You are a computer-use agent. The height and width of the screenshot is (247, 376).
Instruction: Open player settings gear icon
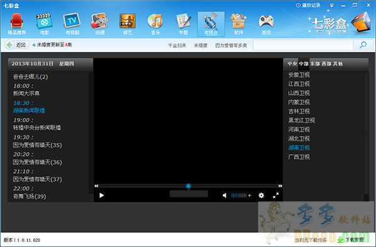[x=261, y=196]
